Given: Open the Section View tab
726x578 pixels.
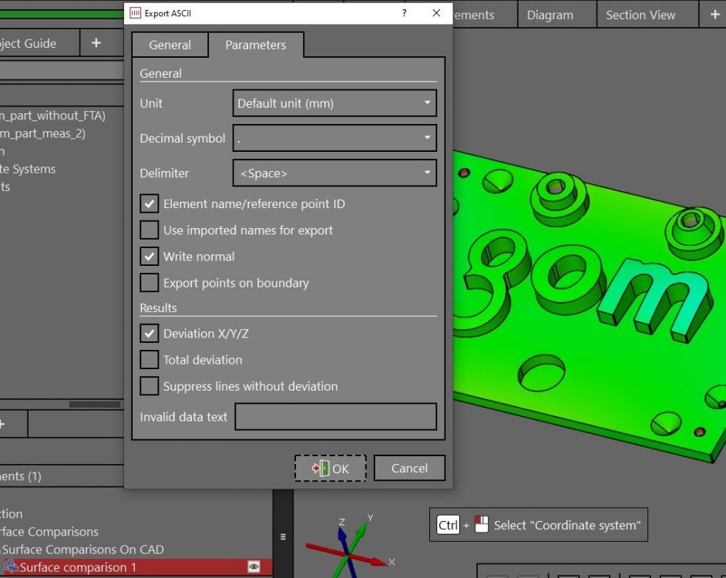Looking at the screenshot, I should pyautogui.click(x=640, y=15).
